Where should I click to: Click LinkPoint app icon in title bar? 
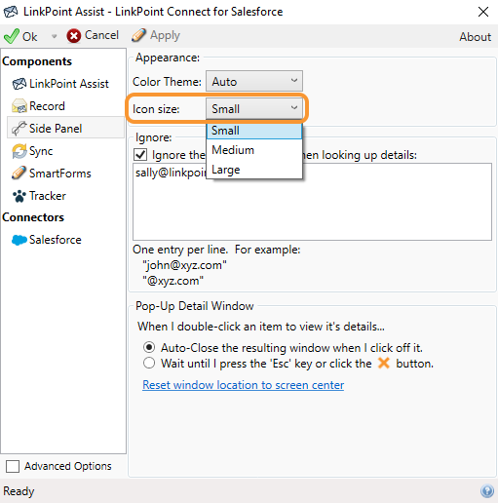tap(11, 12)
